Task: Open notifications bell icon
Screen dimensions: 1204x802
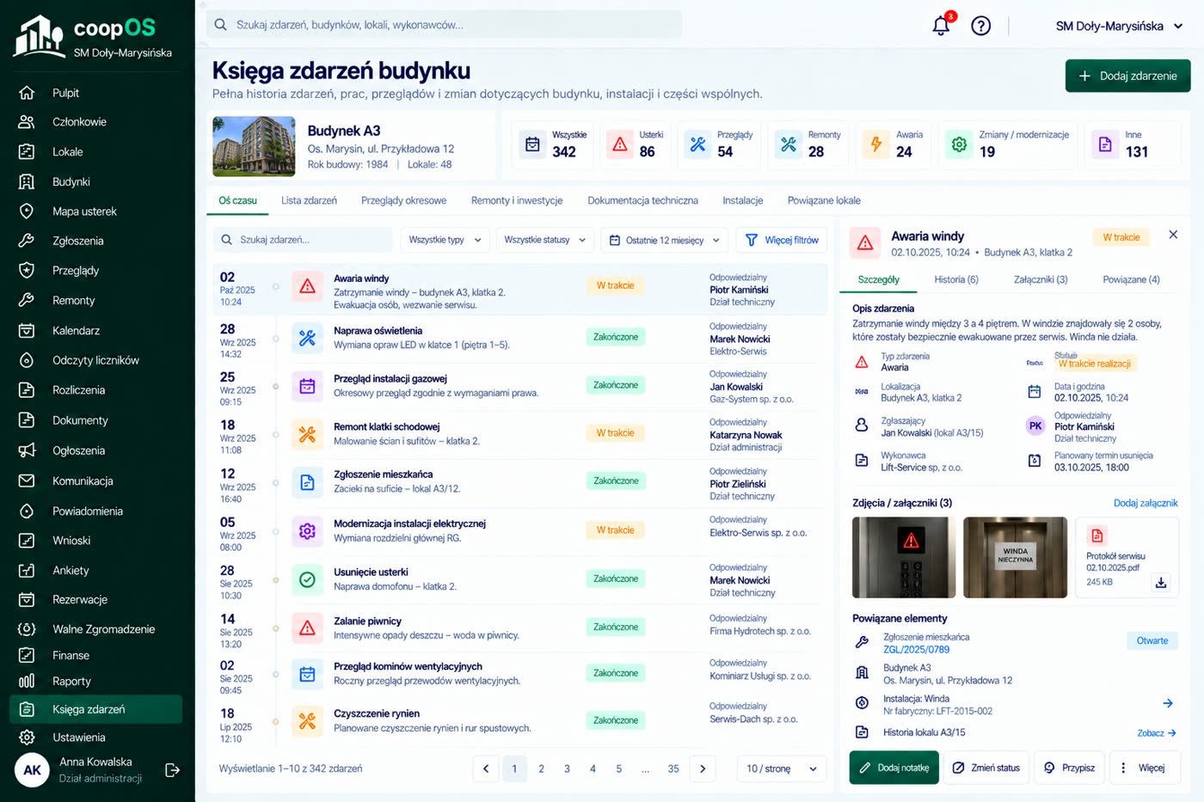Action: pos(941,26)
